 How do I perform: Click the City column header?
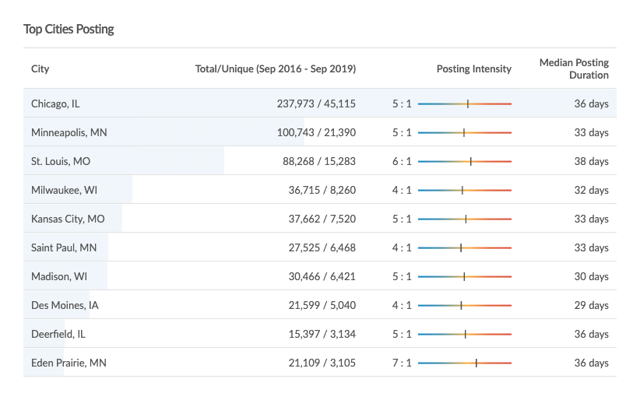coord(40,68)
